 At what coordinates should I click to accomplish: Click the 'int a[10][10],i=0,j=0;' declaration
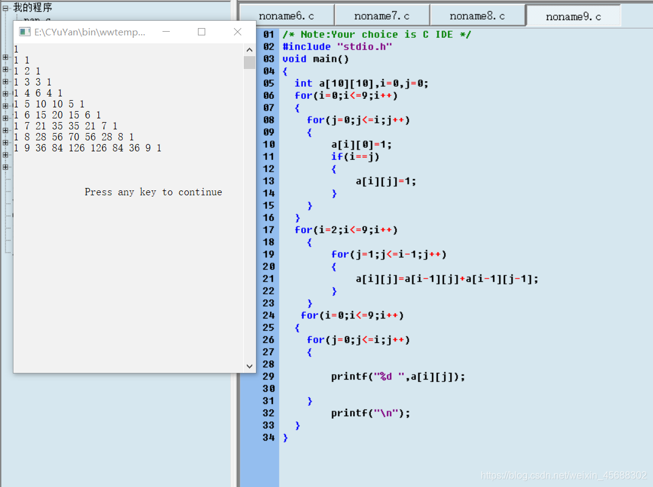pos(361,83)
